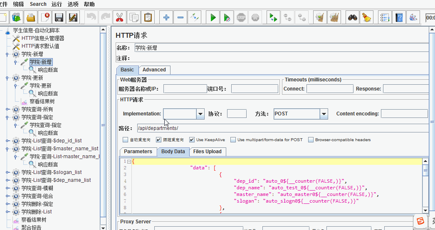Image resolution: width=435 pixels, height=230 pixels.
Task: Click the Save As toolbar icon
Action: pos(73,17)
